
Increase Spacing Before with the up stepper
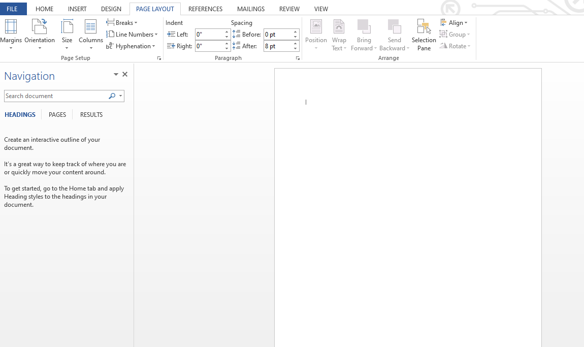(x=295, y=31)
